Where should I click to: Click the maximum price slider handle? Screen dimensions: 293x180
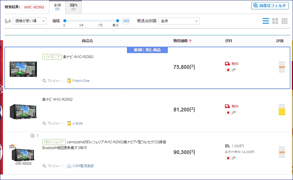[x=118, y=21]
